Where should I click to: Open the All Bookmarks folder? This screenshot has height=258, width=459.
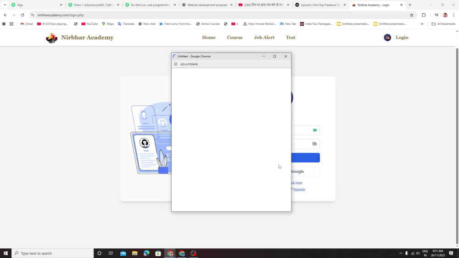click(x=443, y=24)
